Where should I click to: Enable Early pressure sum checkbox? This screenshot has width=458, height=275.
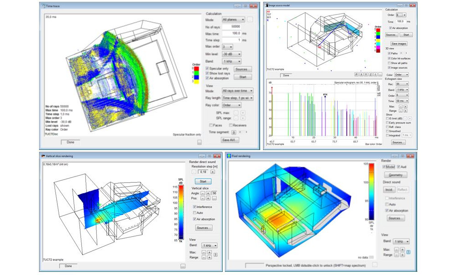(x=387, y=123)
